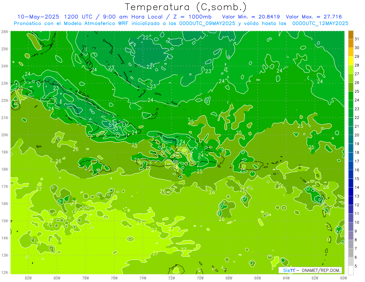The width and height of the screenshot is (365, 282).
Task: Click the purple swatch between 8 and 9
Action: click(x=351, y=235)
